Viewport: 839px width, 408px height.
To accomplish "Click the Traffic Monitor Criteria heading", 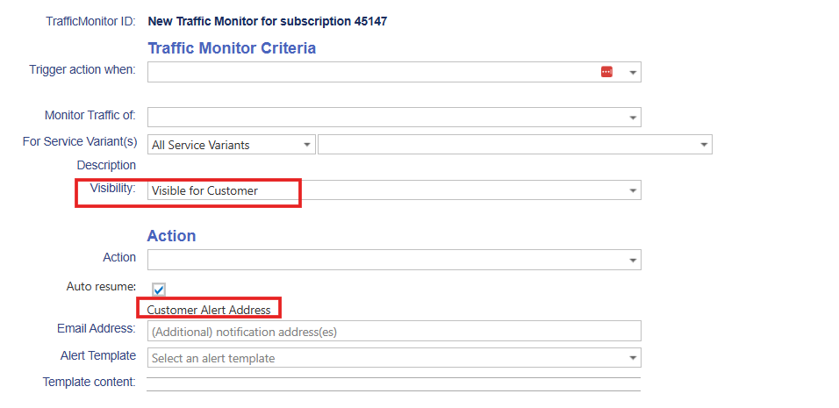I will pyautogui.click(x=232, y=48).
